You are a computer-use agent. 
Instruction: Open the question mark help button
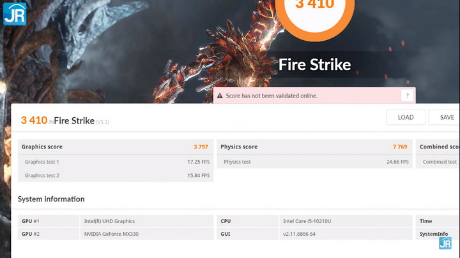point(407,96)
